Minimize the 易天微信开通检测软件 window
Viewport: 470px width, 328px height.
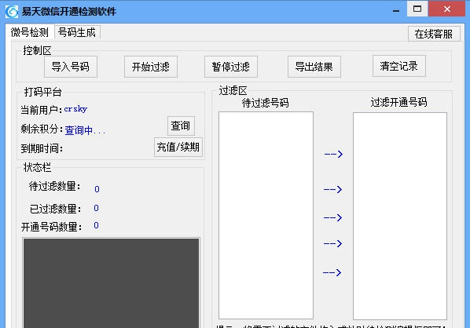[x=396, y=10]
